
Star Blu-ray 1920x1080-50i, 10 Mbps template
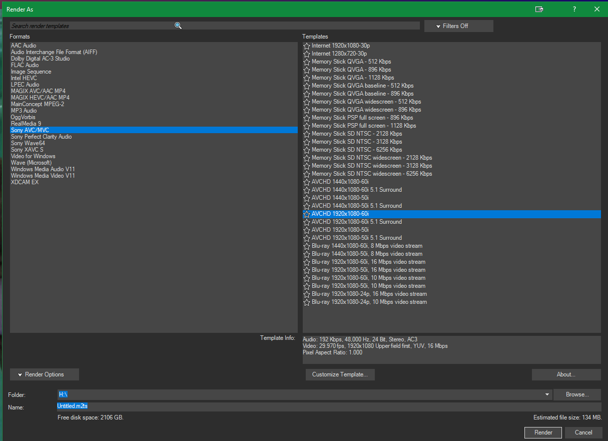click(x=307, y=286)
